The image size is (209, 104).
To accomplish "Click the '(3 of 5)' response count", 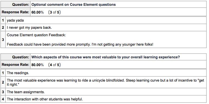I will tap(55, 12).
